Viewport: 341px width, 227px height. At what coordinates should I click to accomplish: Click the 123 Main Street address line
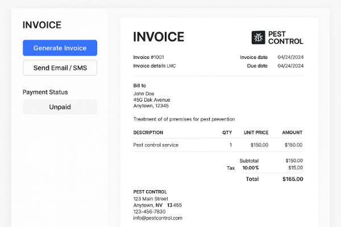click(x=151, y=199)
